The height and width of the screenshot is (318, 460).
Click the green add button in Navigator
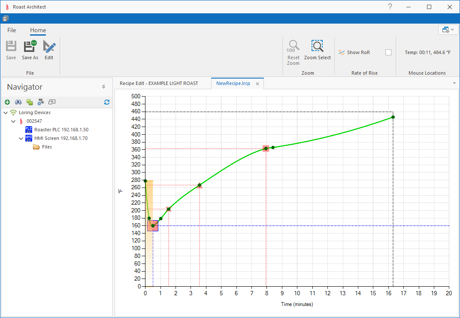click(7, 102)
